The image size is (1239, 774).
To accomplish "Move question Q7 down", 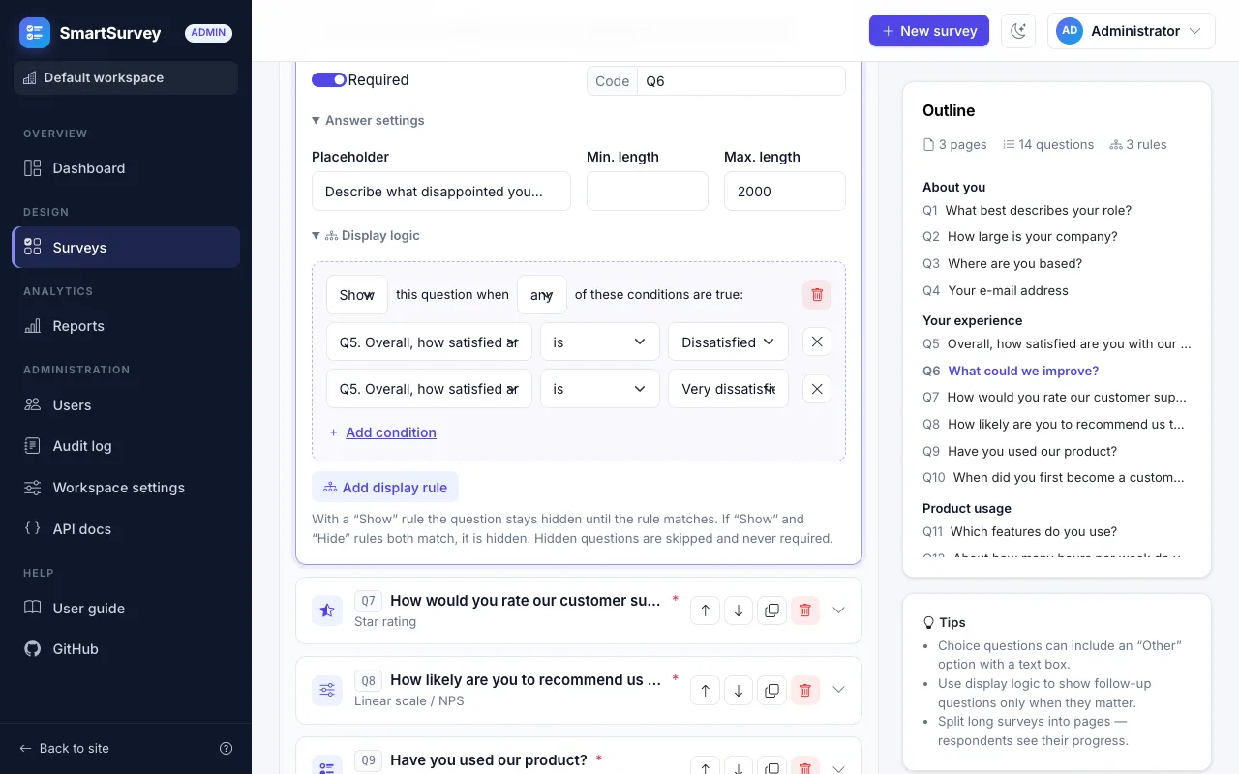I will point(739,610).
